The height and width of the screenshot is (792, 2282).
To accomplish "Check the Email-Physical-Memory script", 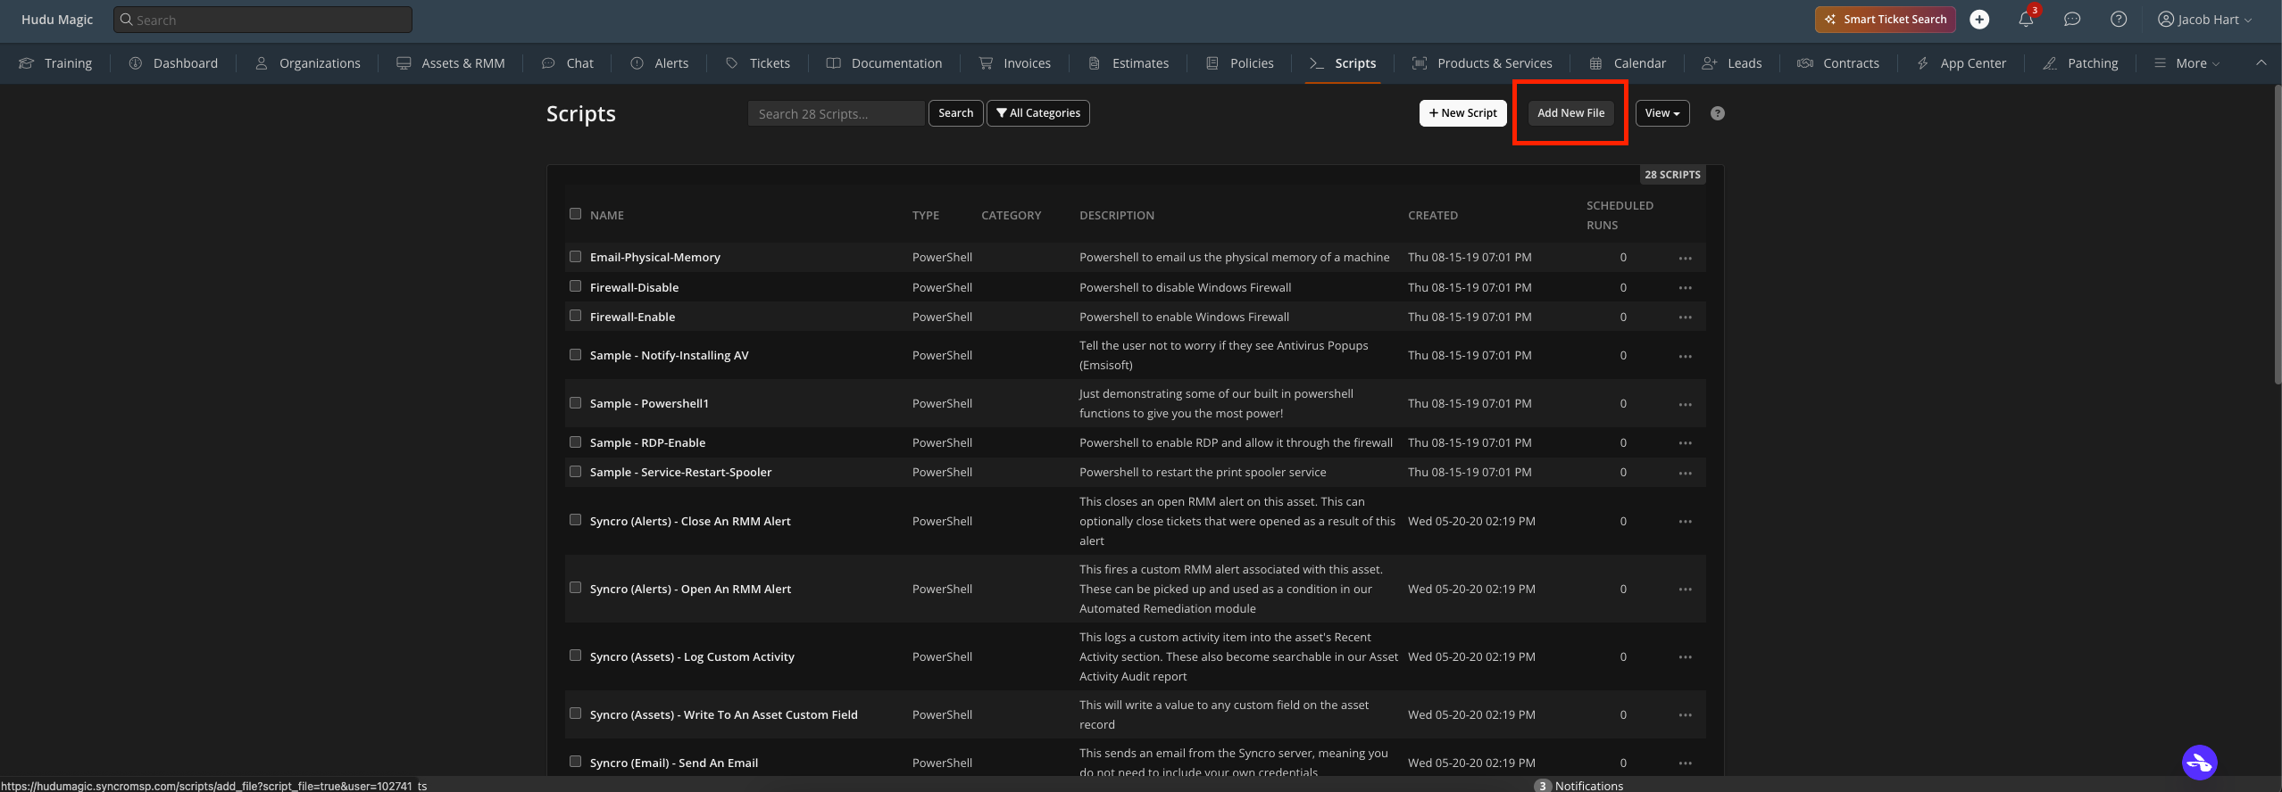I will (x=575, y=257).
